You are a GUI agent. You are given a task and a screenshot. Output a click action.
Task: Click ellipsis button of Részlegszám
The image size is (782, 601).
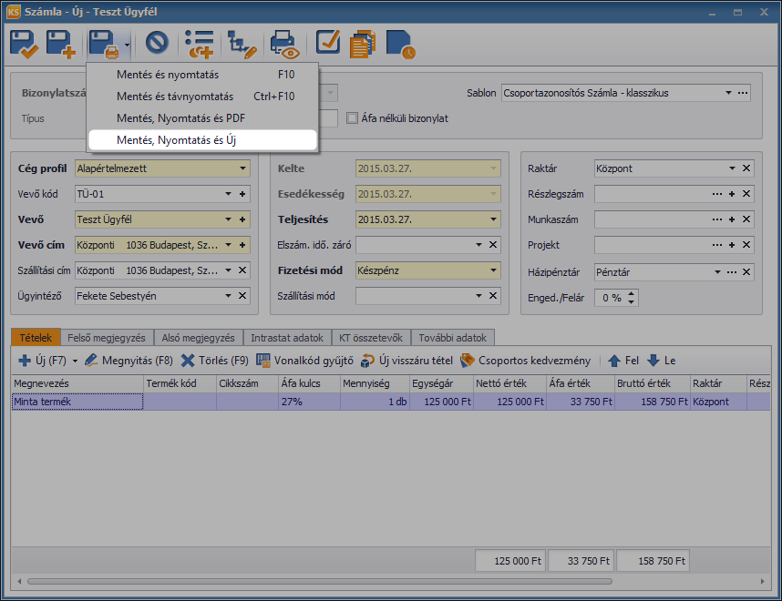pyautogui.click(x=717, y=194)
